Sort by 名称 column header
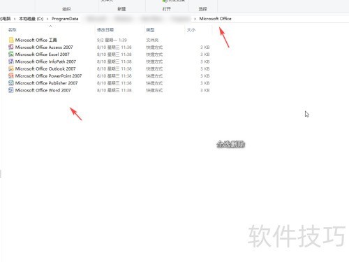Screen dimensions: 349x262 [x=13, y=30]
